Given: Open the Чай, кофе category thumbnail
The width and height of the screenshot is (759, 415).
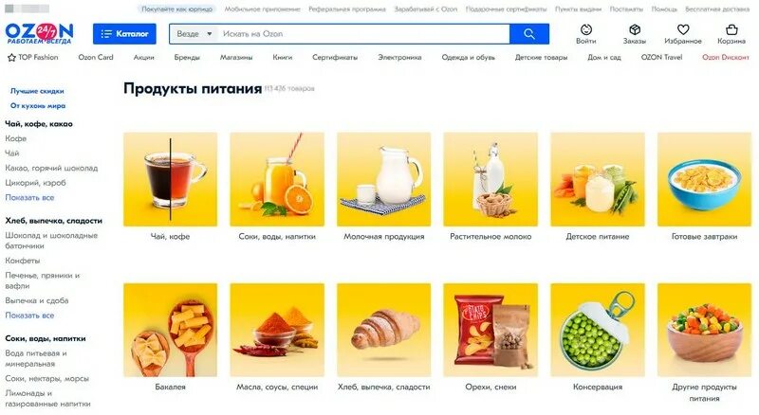Looking at the screenshot, I should tap(171, 179).
